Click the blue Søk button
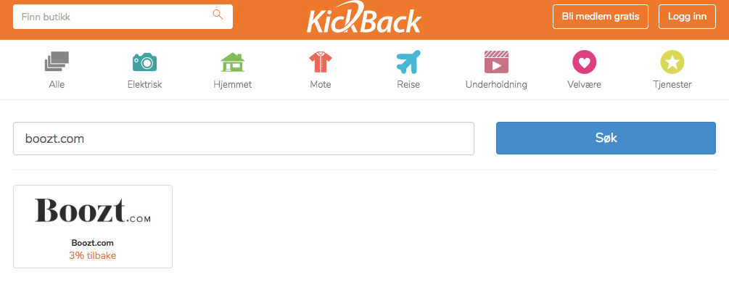Viewport: 729px width, 298px height. (606, 138)
